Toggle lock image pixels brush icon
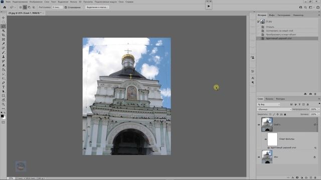 click(x=274, y=114)
